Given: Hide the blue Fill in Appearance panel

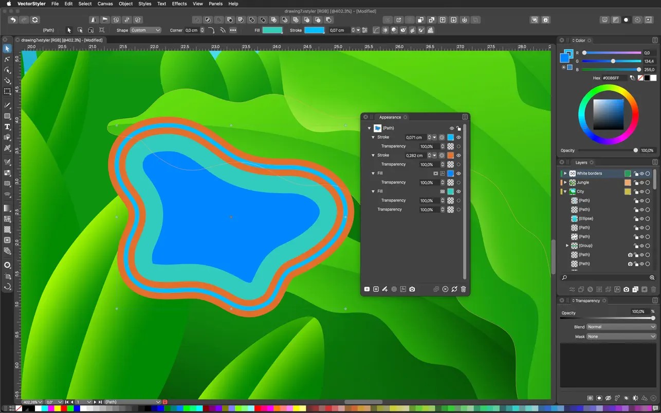Looking at the screenshot, I should click(x=458, y=174).
